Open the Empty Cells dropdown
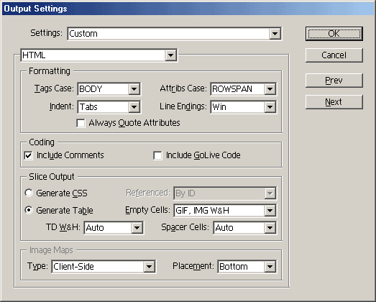Screen dimensions: 376x302 coord(225,211)
